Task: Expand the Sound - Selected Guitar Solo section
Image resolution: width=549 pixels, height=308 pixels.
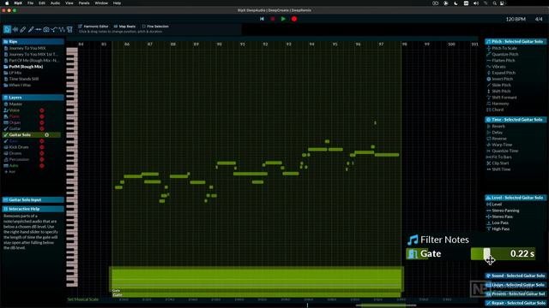Action: pos(516,275)
